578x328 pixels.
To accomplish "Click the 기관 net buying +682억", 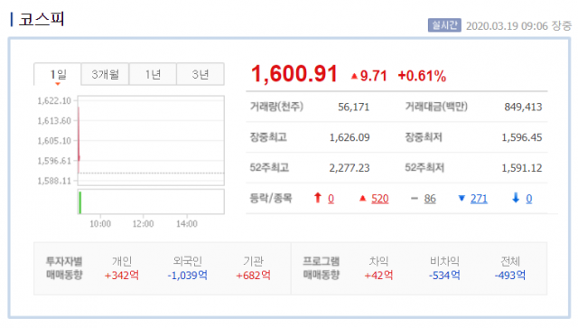I will point(253,276).
